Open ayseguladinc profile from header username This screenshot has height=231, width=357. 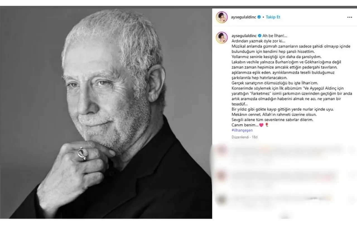(244, 17)
